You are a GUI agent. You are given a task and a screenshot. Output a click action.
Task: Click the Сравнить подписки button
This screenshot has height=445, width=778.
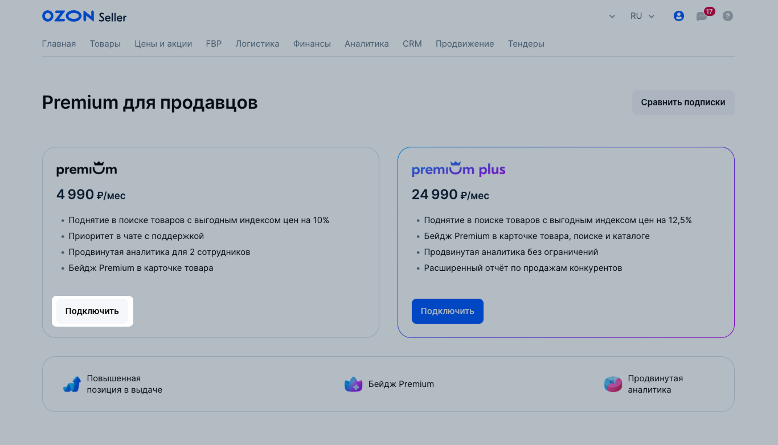pos(683,102)
